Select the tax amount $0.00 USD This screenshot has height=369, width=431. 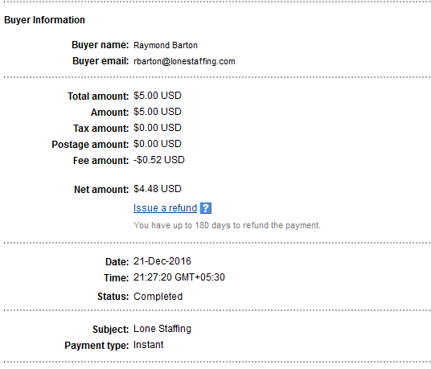coord(158,128)
